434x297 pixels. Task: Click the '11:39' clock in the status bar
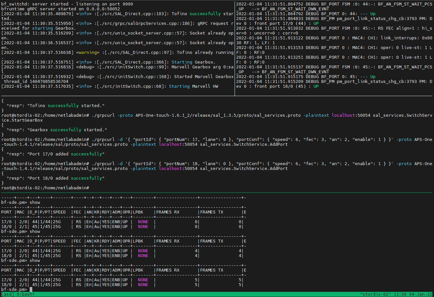tap(400, 294)
